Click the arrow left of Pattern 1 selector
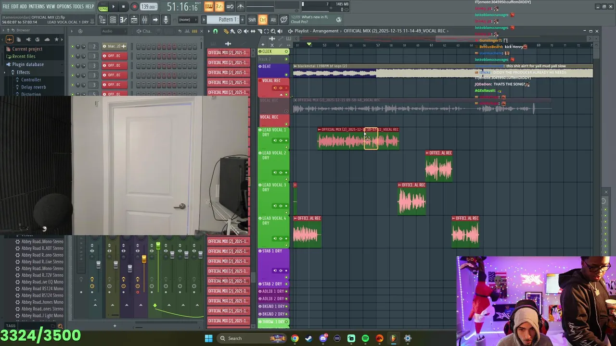This screenshot has width=616, height=346. (204, 20)
